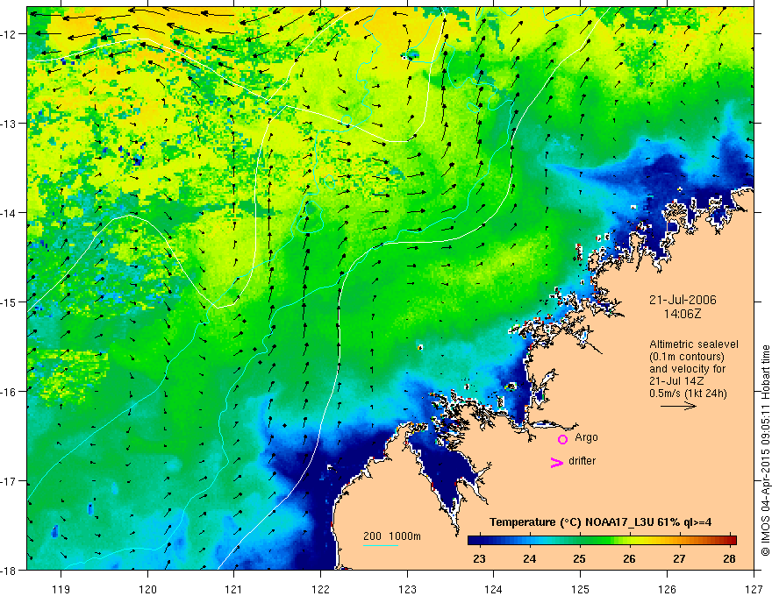Screen dimensions: 772x596
Task: Click the longitude axis label '126'
Action: pyautogui.click(x=667, y=589)
